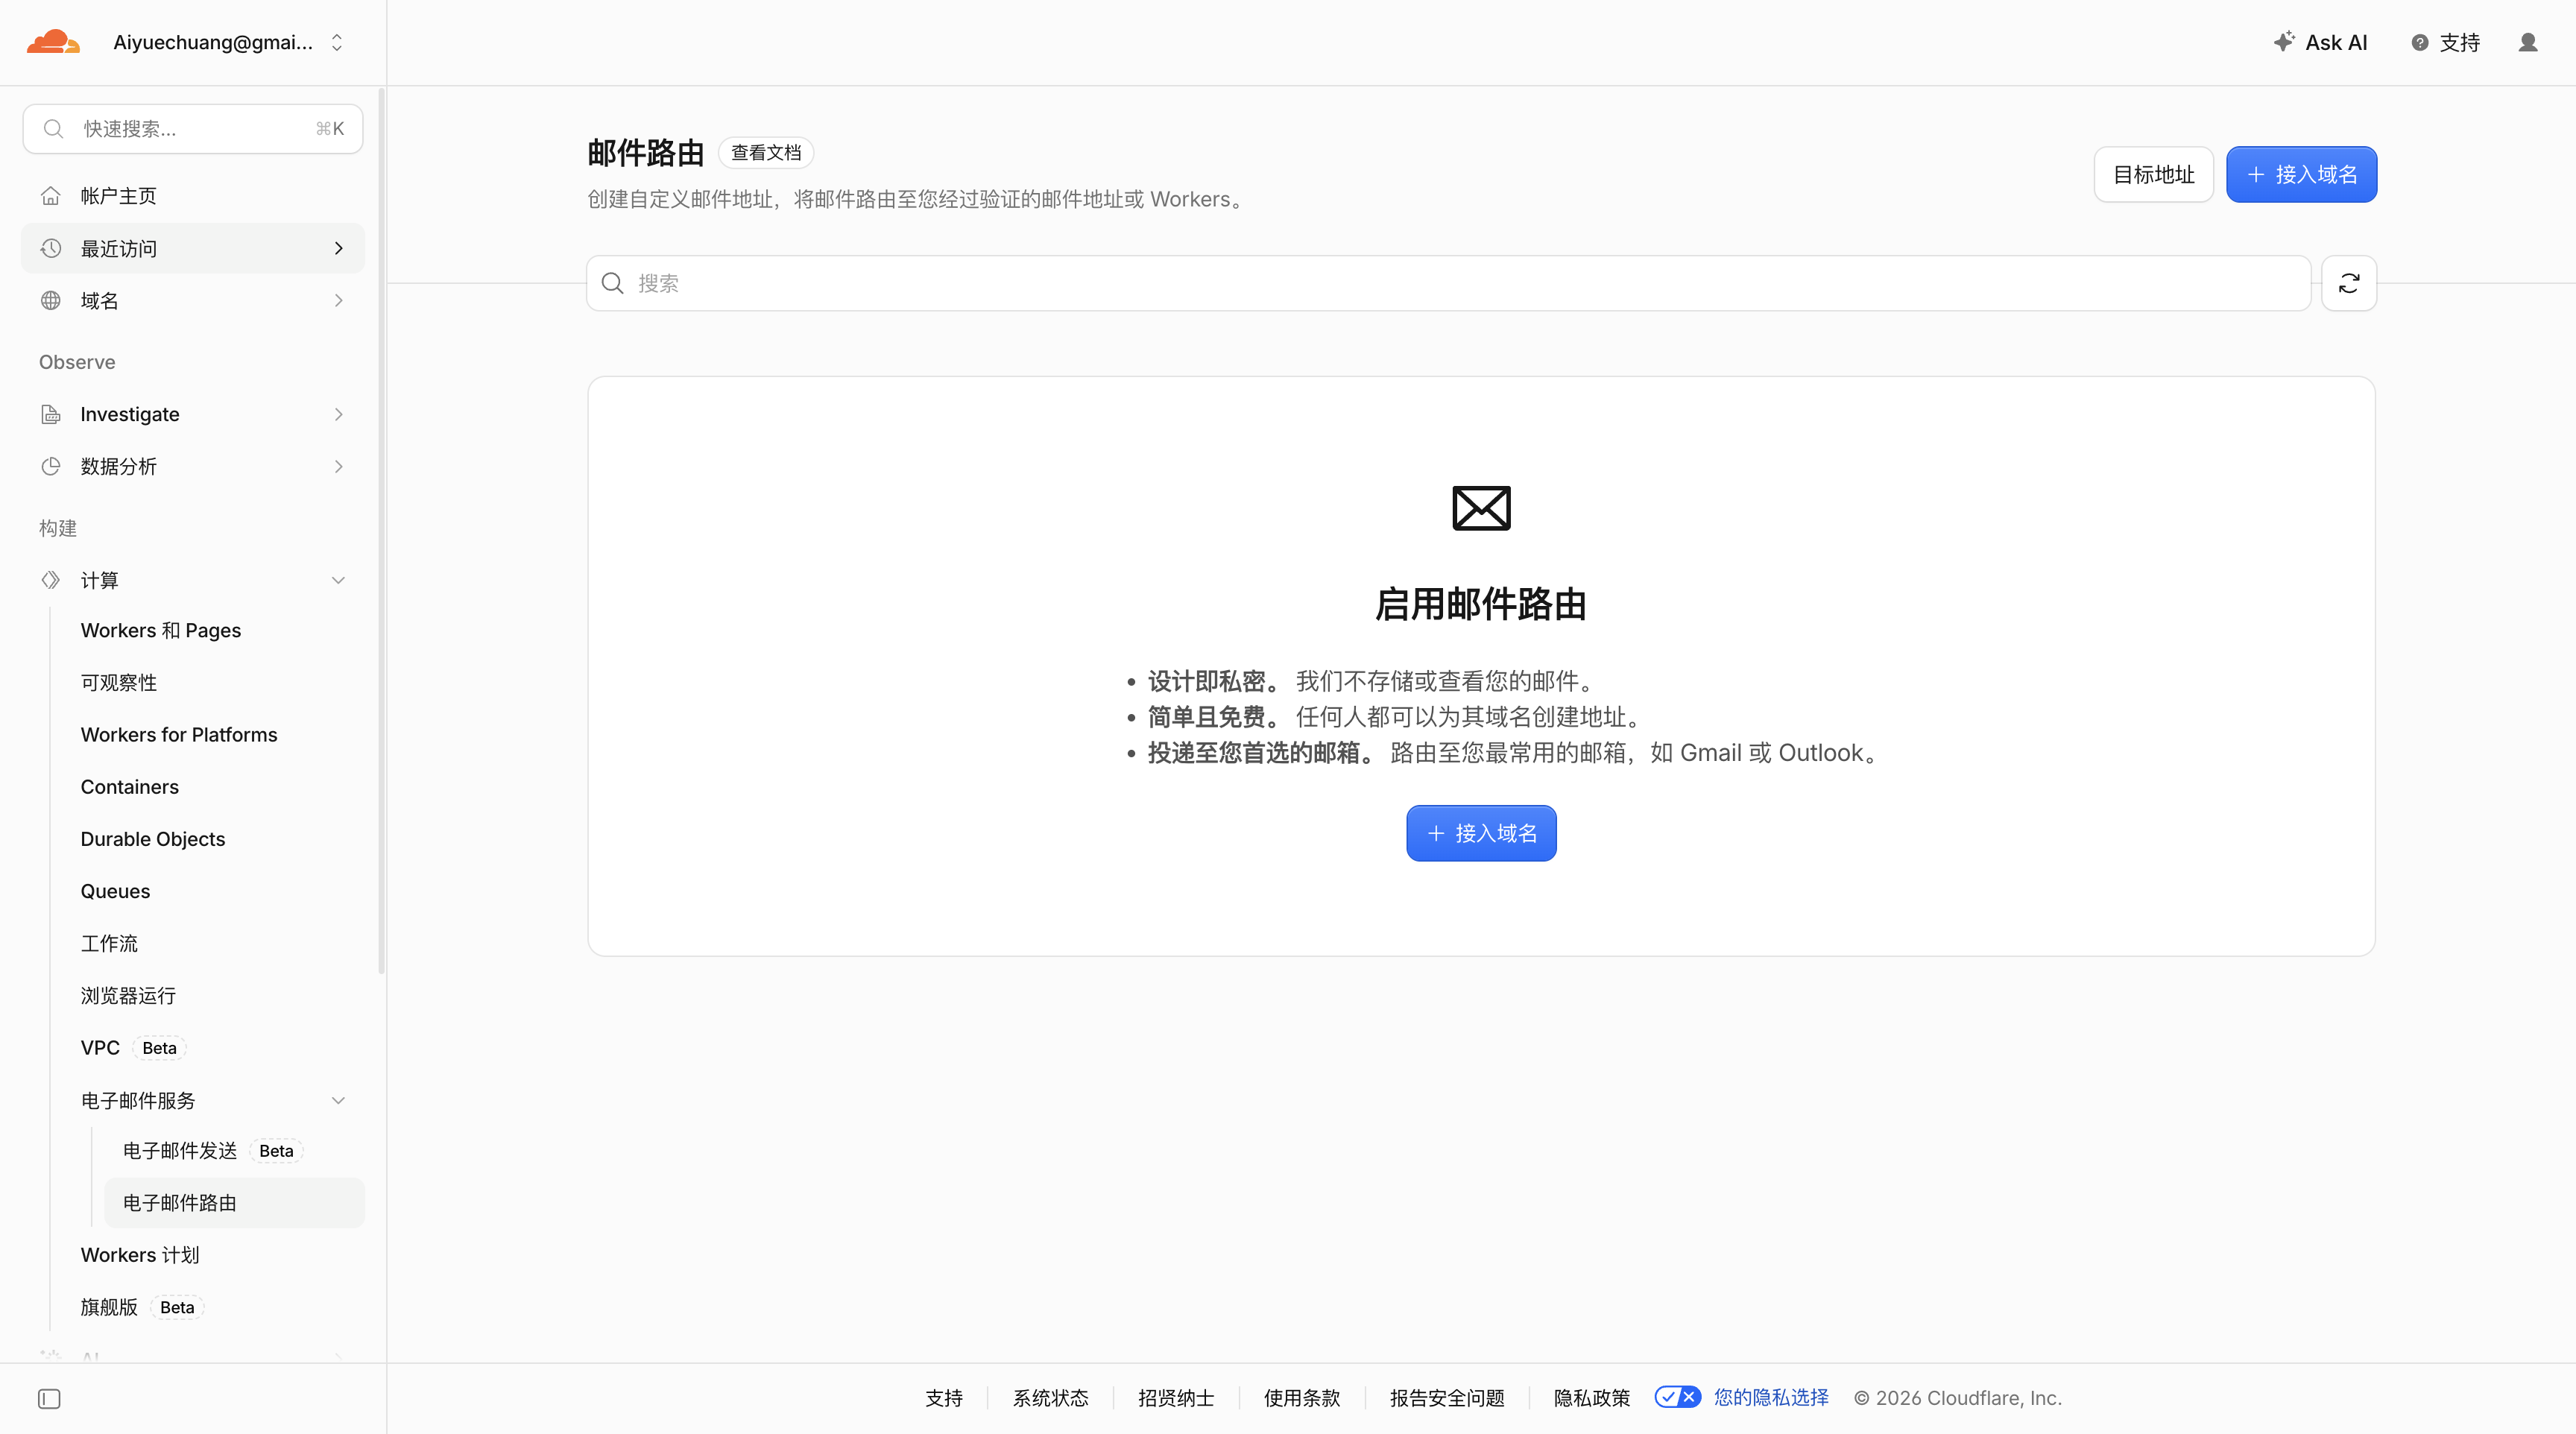
Task: Expand the 域名 domains chevron
Action: (x=339, y=300)
